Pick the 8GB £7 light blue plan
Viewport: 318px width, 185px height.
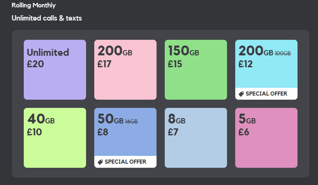point(196,138)
